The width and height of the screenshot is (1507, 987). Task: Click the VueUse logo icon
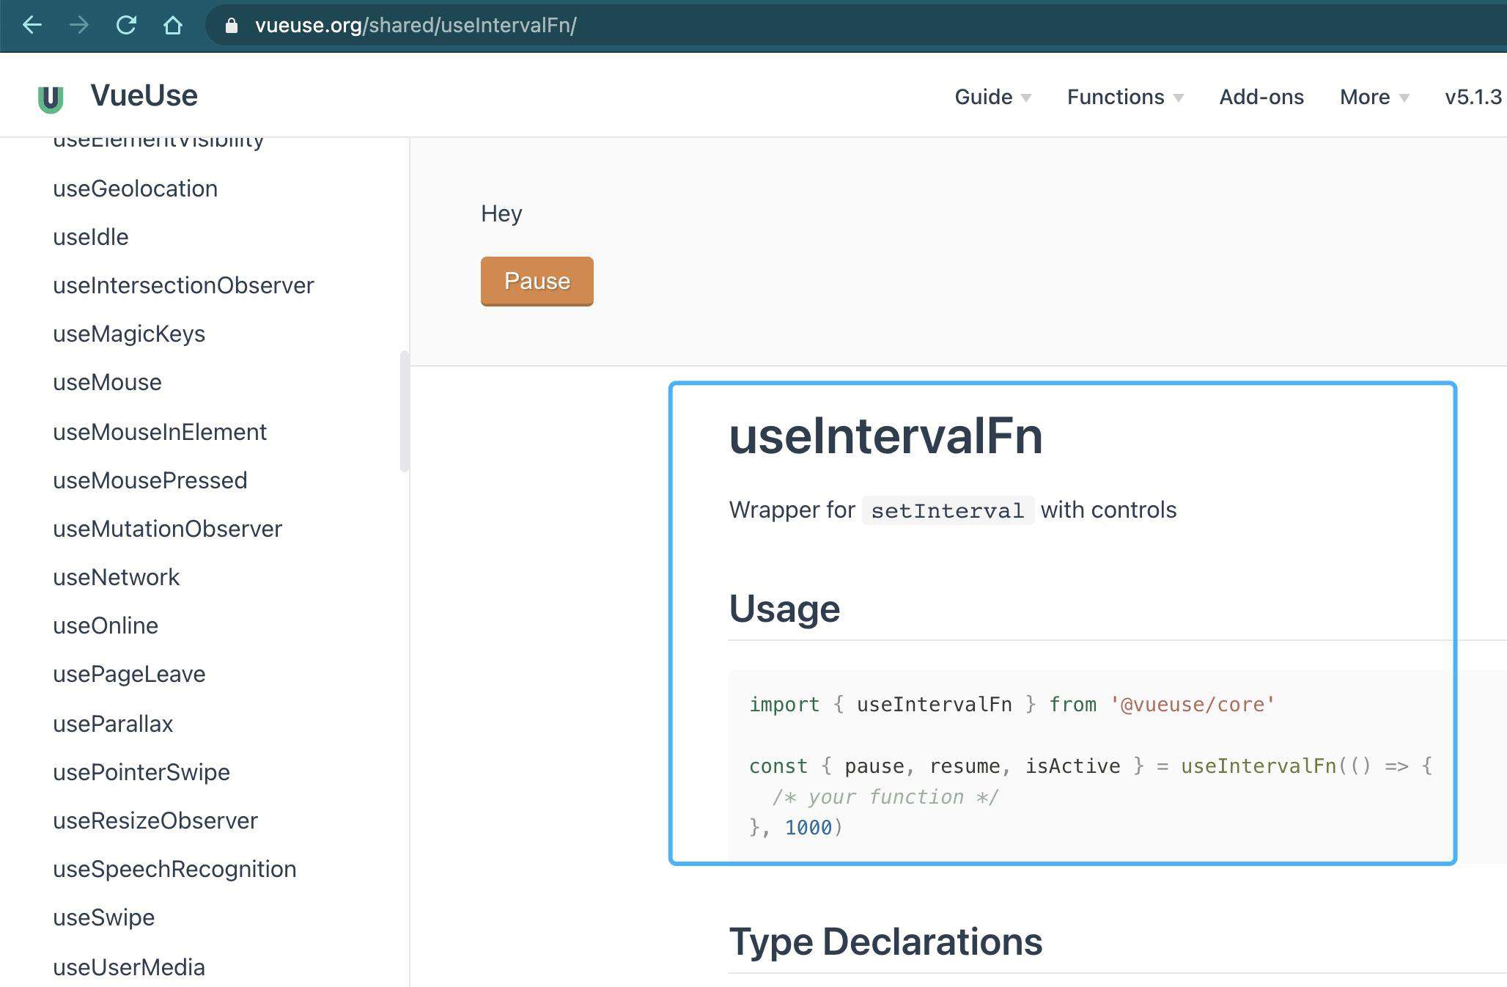tap(51, 98)
